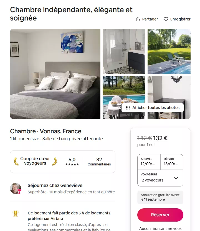The width and height of the screenshot is (200, 231).
Task: Click host Geneviève's profile picture
Action: pos(16,188)
